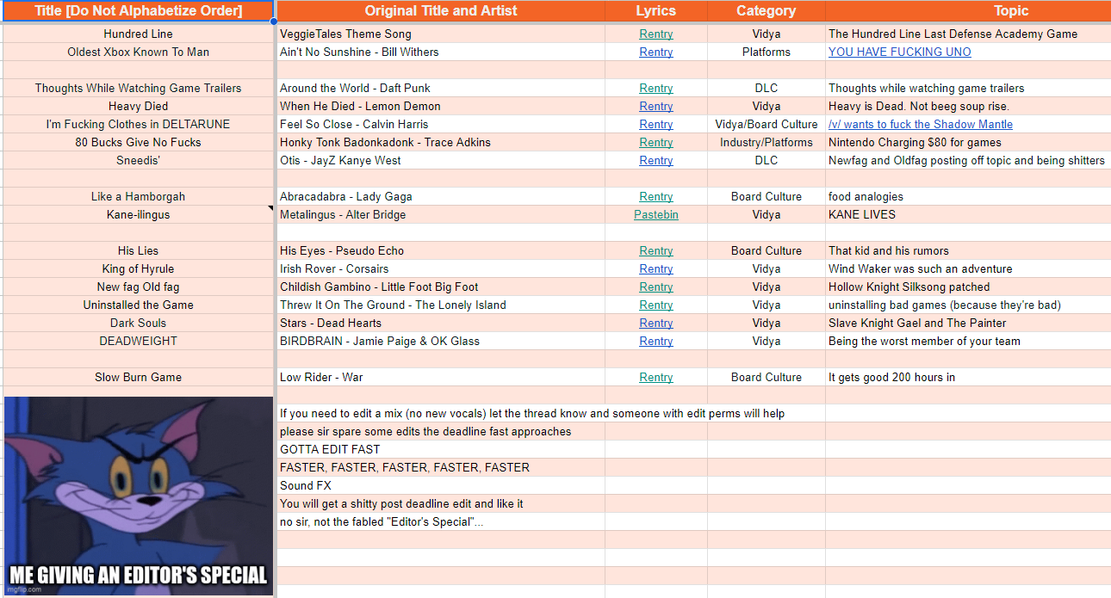Screen dimensions: 1111x598
Task: Select Stars - Dead Hearts cell
Action: tap(440, 324)
